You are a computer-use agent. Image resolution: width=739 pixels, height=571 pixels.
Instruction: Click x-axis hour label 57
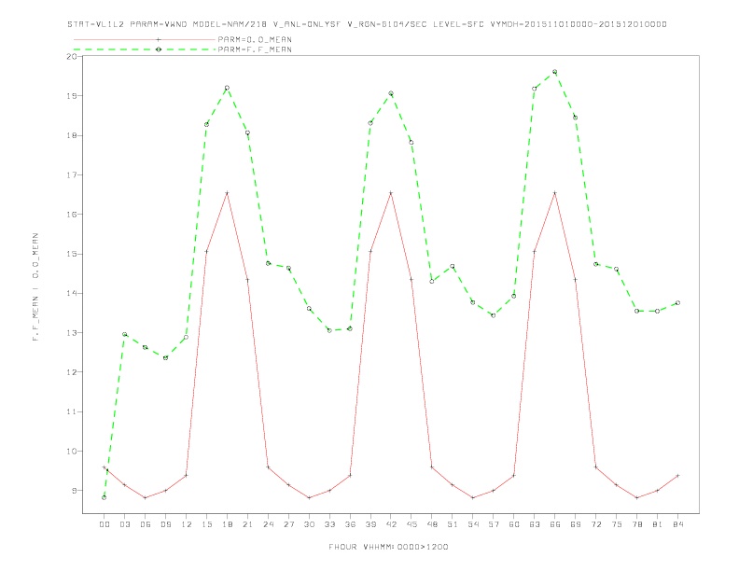pyautogui.click(x=494, y=524)
